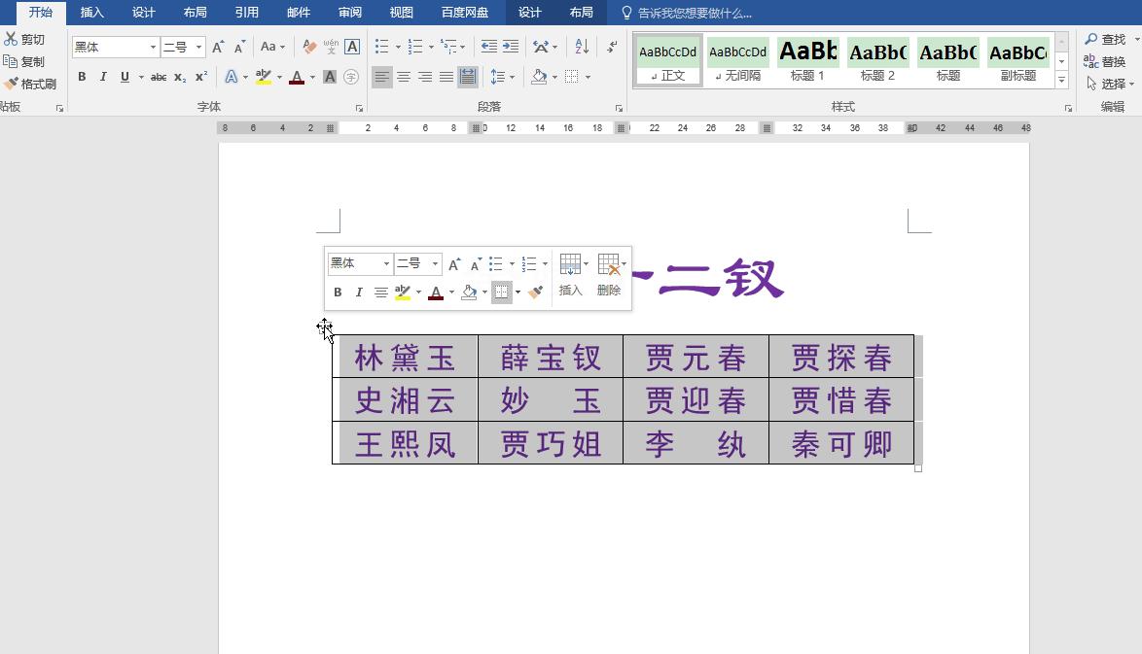Switch to the 审阅 ribbon tab

[350, 13]
